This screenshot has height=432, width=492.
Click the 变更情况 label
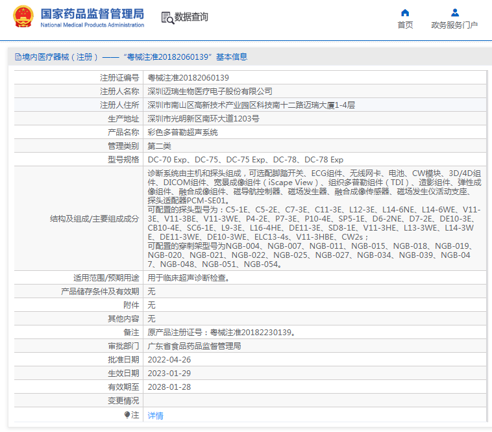pyautogui.click(x=123, y=401)
